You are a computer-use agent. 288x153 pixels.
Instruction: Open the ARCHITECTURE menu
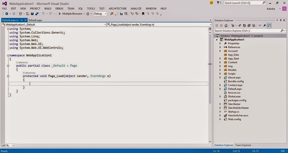pyautogui.click(x=118, y=8)
